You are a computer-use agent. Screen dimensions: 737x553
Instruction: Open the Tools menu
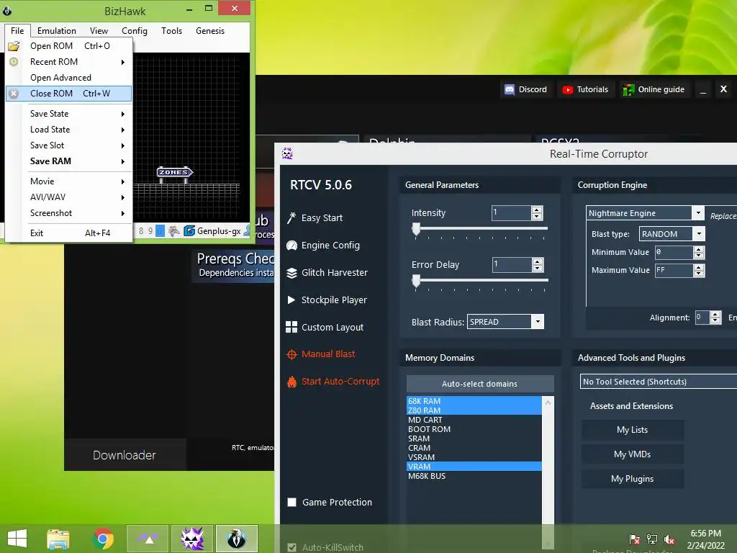[171, 30]
